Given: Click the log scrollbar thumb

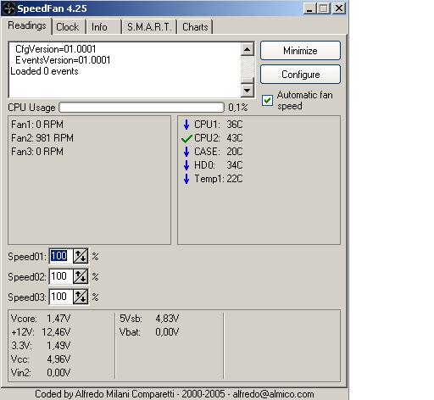Looking at the screenshot, I should (x=248, y=81).
